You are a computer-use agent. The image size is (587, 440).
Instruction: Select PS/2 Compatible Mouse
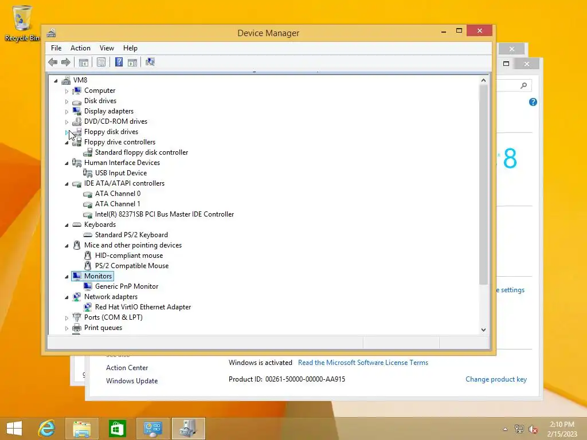[x=132, y=266]
